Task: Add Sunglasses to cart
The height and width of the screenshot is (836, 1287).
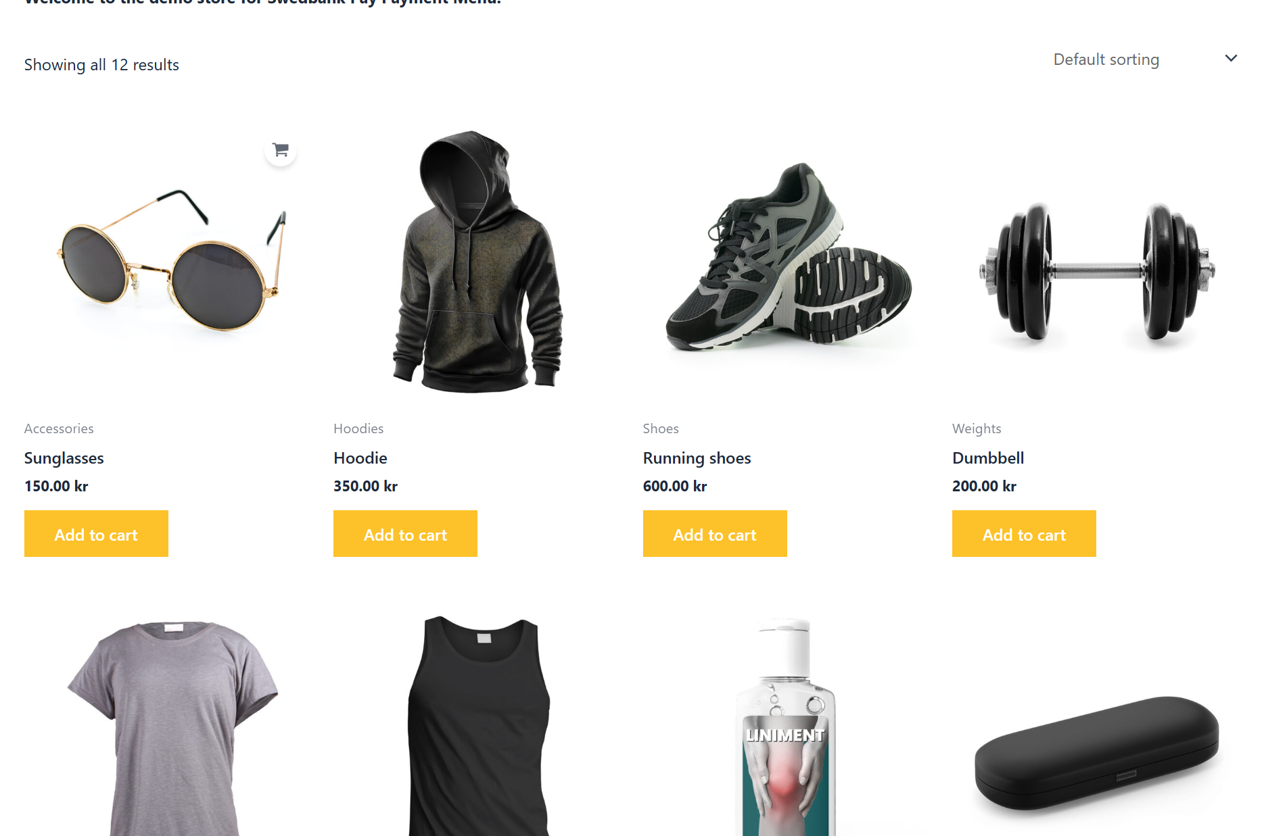Action: coord(96,534)
